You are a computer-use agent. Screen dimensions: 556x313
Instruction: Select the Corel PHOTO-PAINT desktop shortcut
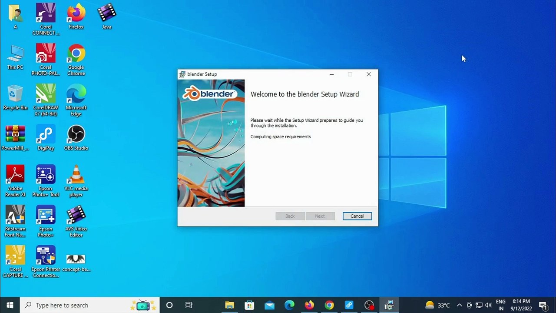[46, 60]
